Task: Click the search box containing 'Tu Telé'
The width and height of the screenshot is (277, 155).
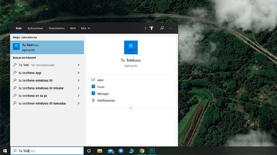Action: click(48, 151)
